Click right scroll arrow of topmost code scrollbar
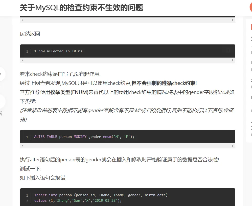 pyautogui.click(x=233, y=20)
